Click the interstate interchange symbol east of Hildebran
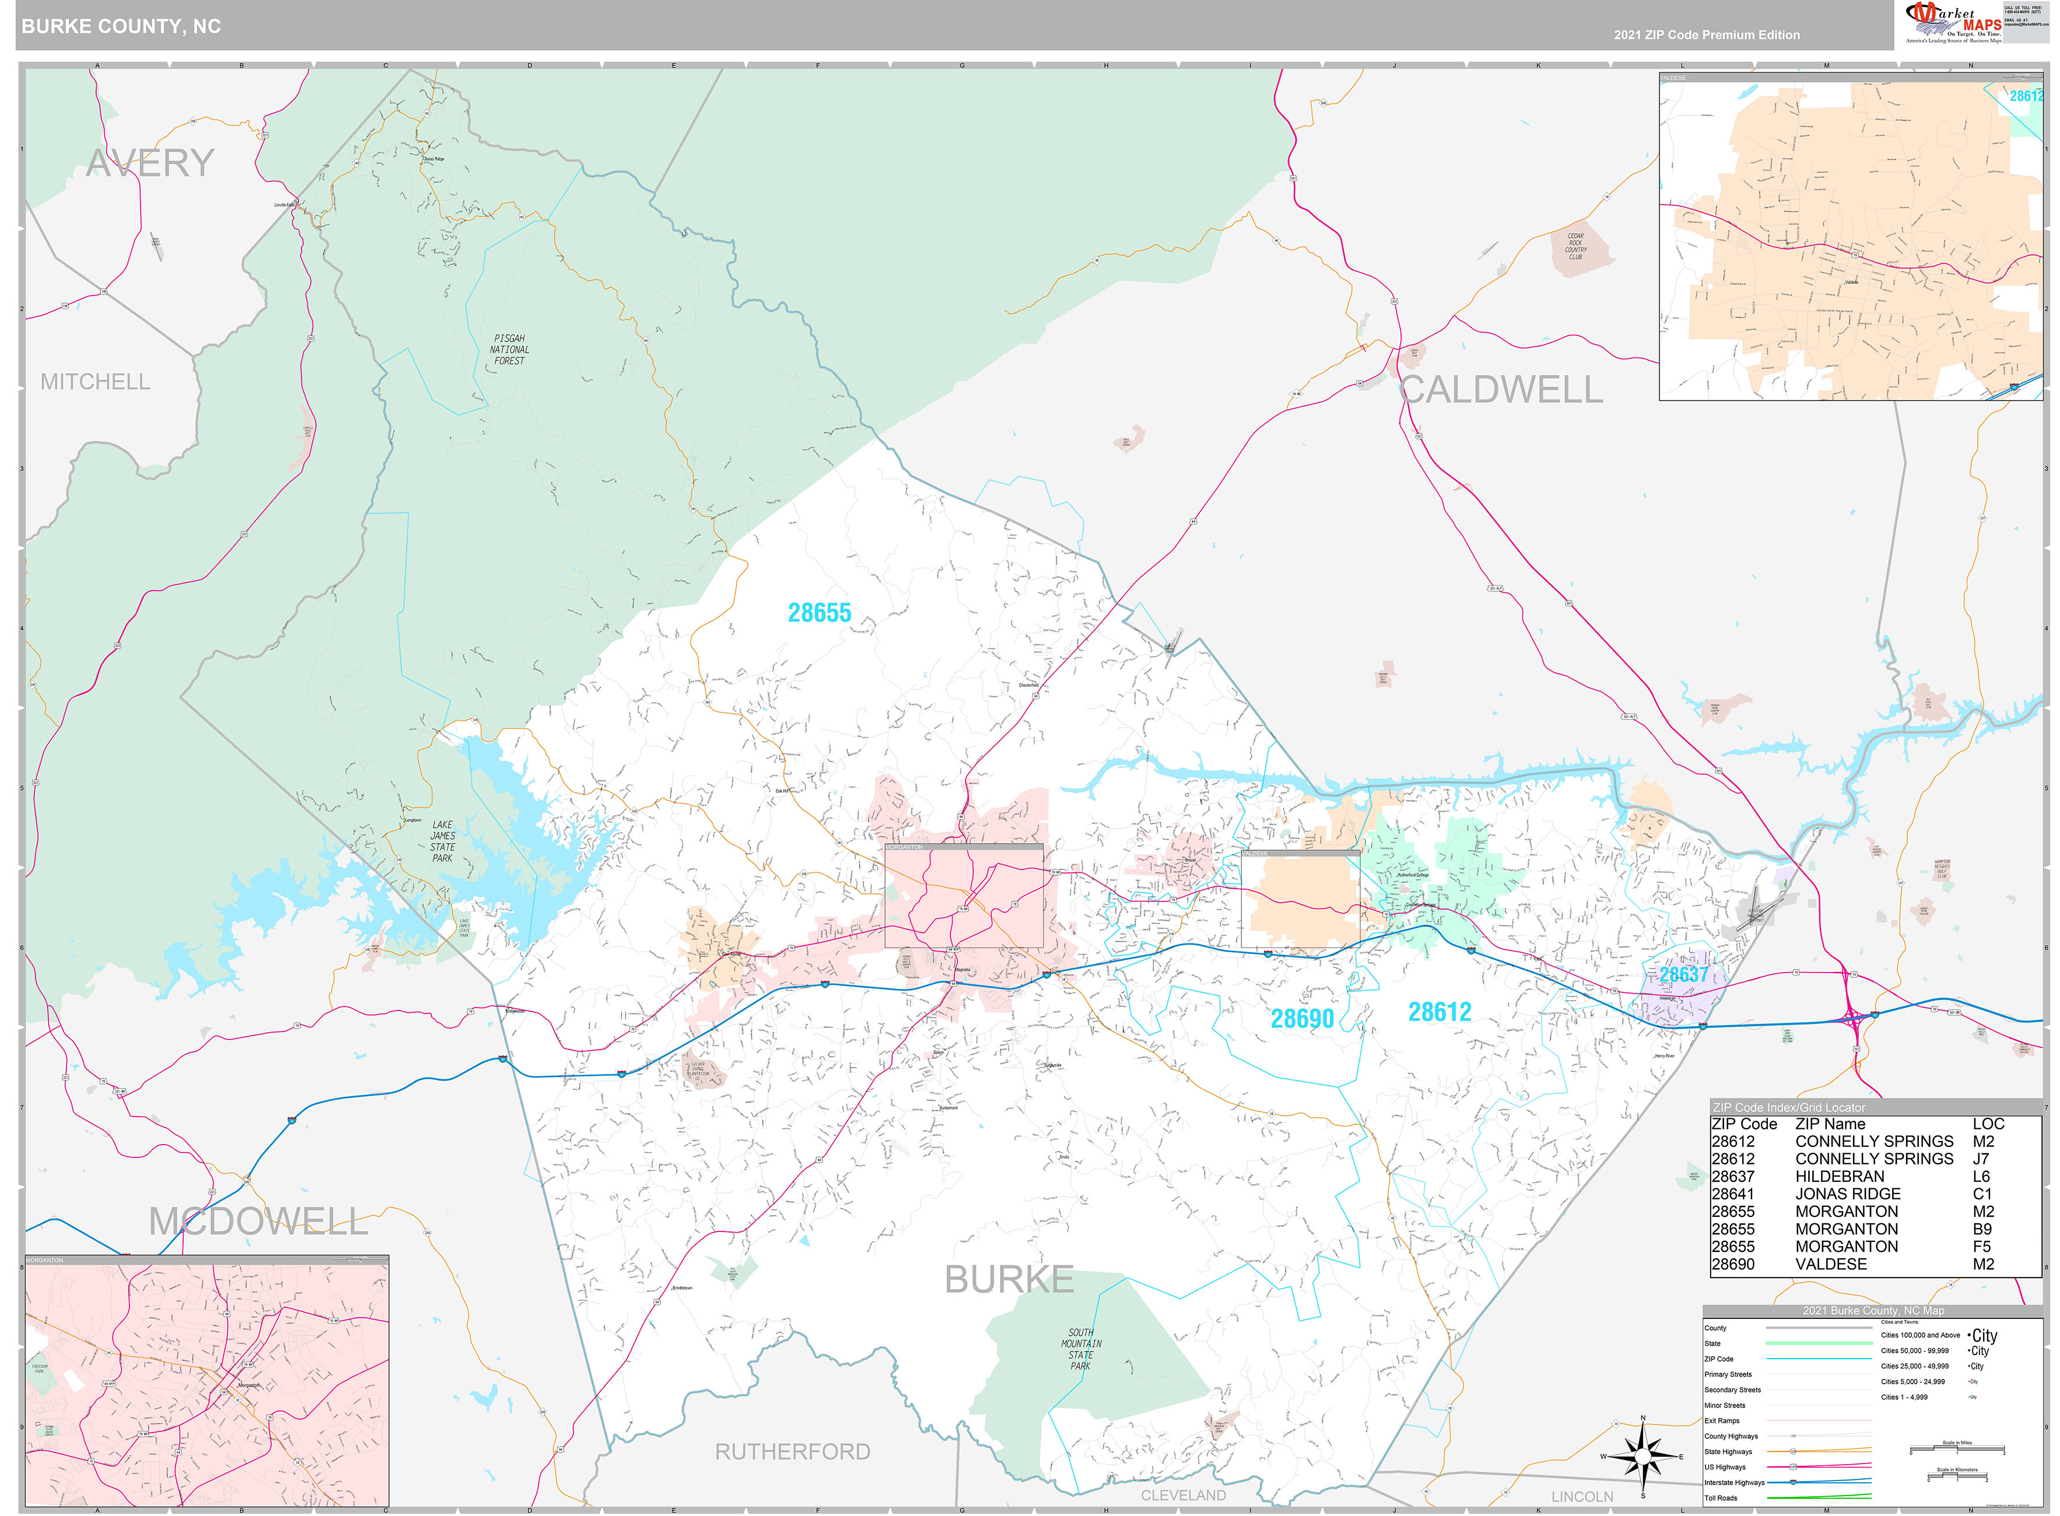The width and height of the screenshot is (2060, 1516). pyautogui.click(x=1852, y=1017)
